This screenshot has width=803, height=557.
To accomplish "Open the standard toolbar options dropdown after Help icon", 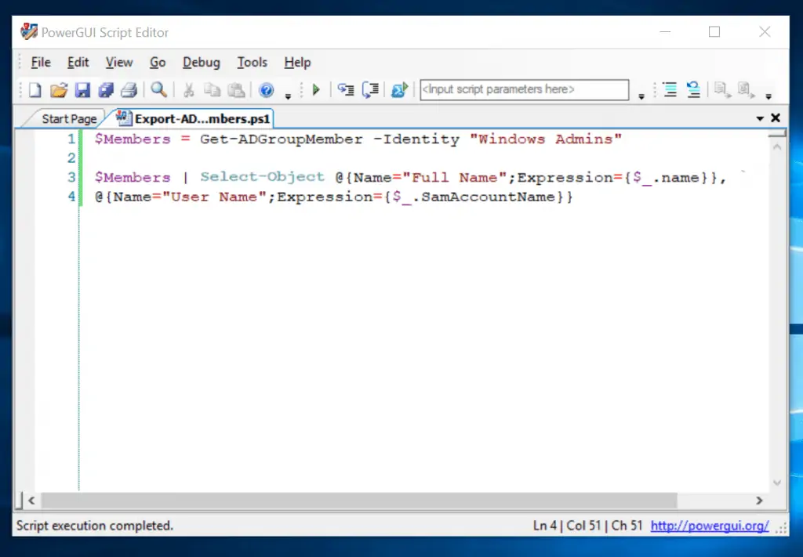I will [x=288, y=96].
